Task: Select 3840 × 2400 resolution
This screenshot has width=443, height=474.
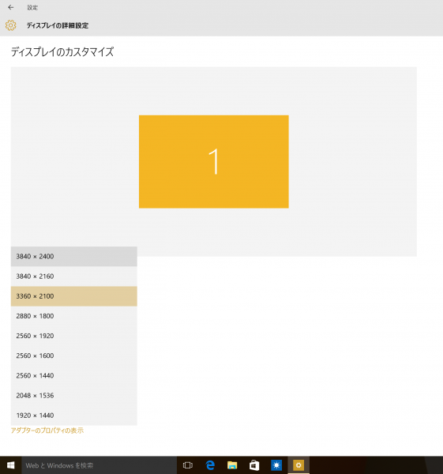Action: pos(74,256)
